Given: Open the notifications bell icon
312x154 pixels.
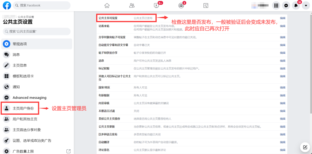Looking at the screenshot, I should point(296,5).
